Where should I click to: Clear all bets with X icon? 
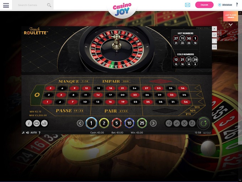(184, 123)
